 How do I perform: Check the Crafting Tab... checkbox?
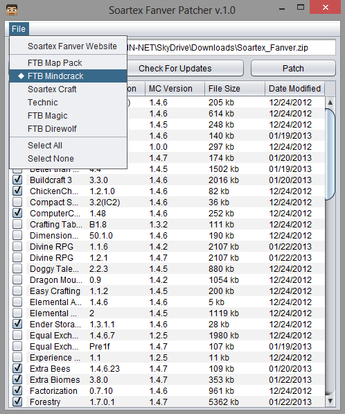click(x=17, y=224)
